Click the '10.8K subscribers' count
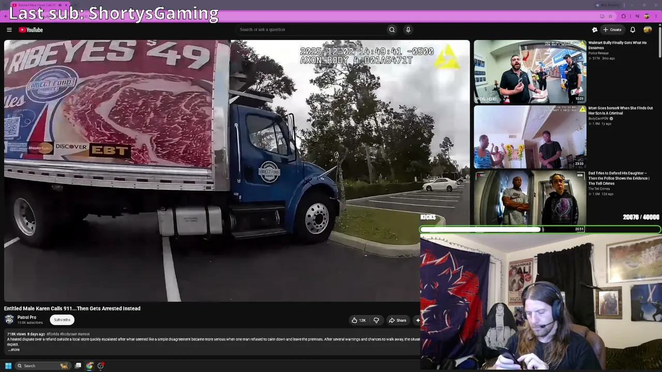The image size is (662, 372). pyautogui.click(x=30, y=323)
